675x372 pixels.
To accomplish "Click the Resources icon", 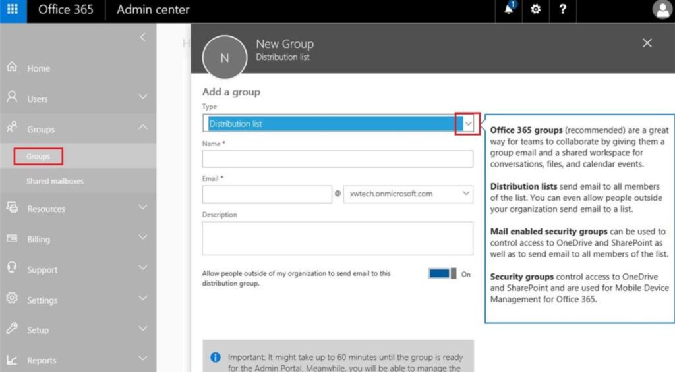I will (12, 207).
